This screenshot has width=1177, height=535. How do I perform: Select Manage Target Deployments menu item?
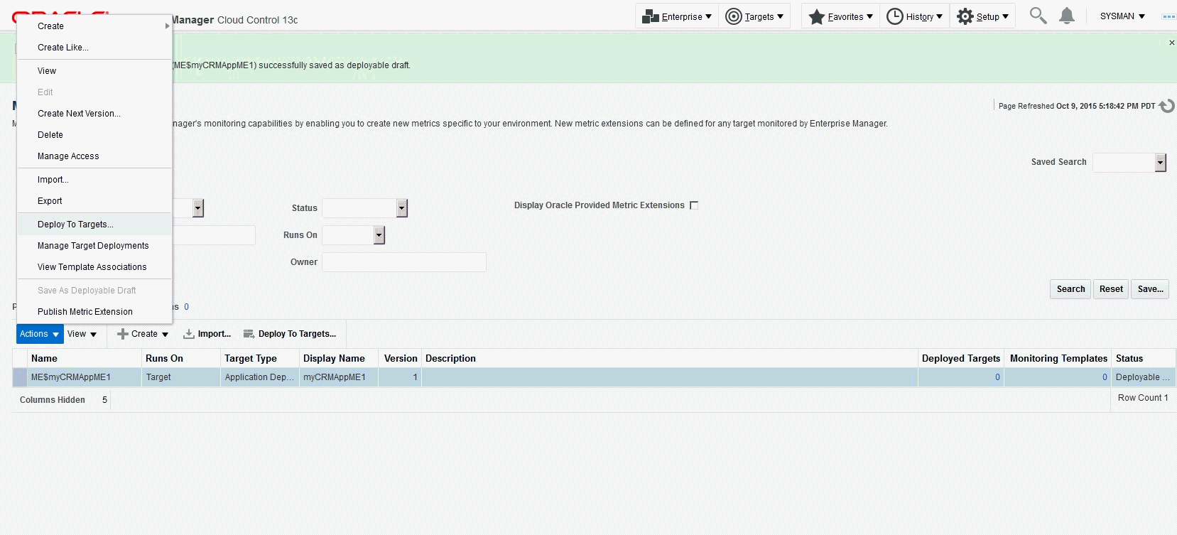click(94, 246)
